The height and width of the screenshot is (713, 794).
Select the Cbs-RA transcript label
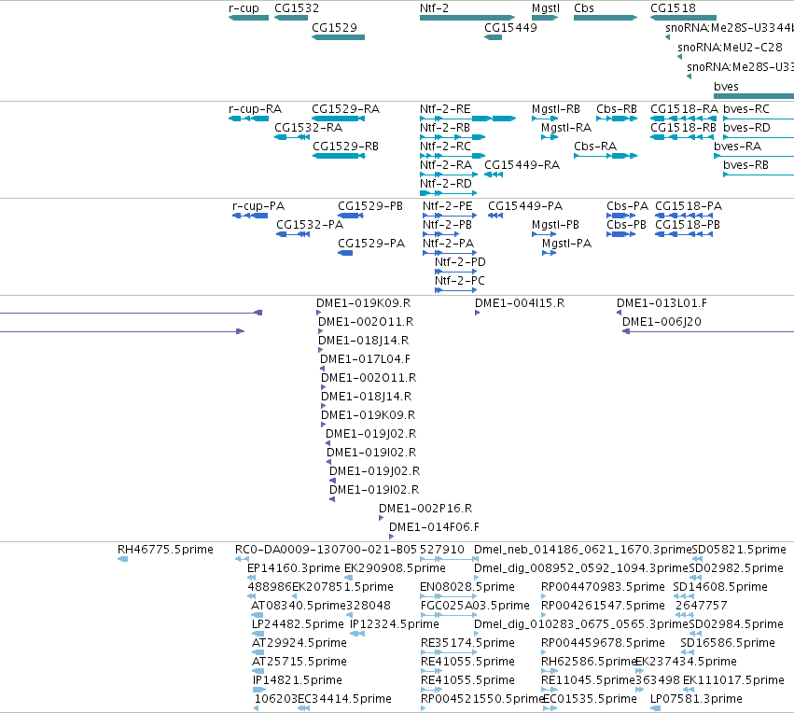[x=595, y=147]
